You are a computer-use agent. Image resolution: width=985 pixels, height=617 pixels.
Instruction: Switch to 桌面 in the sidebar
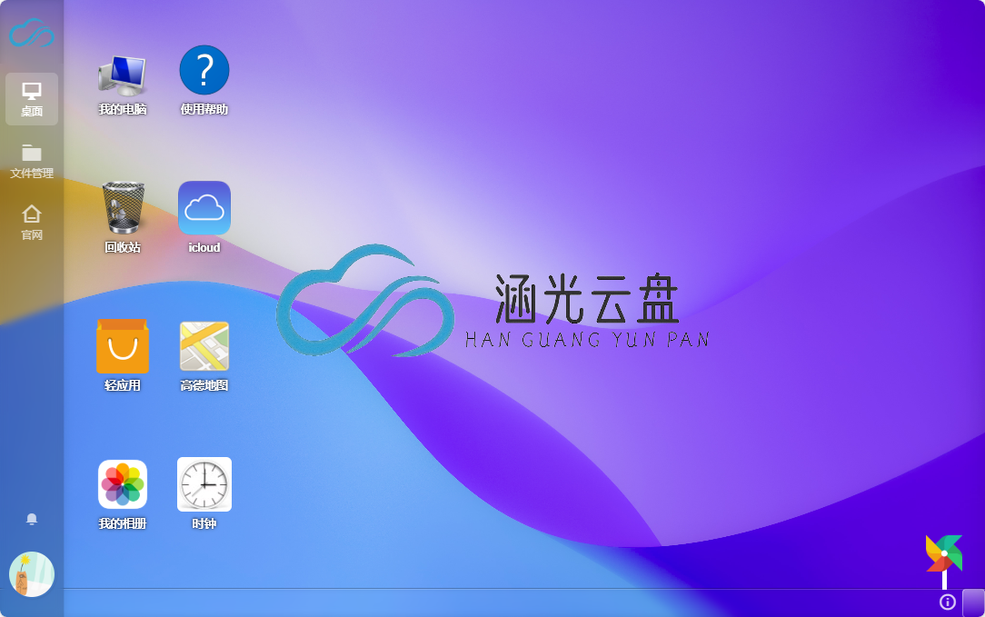tap(32, 99)
